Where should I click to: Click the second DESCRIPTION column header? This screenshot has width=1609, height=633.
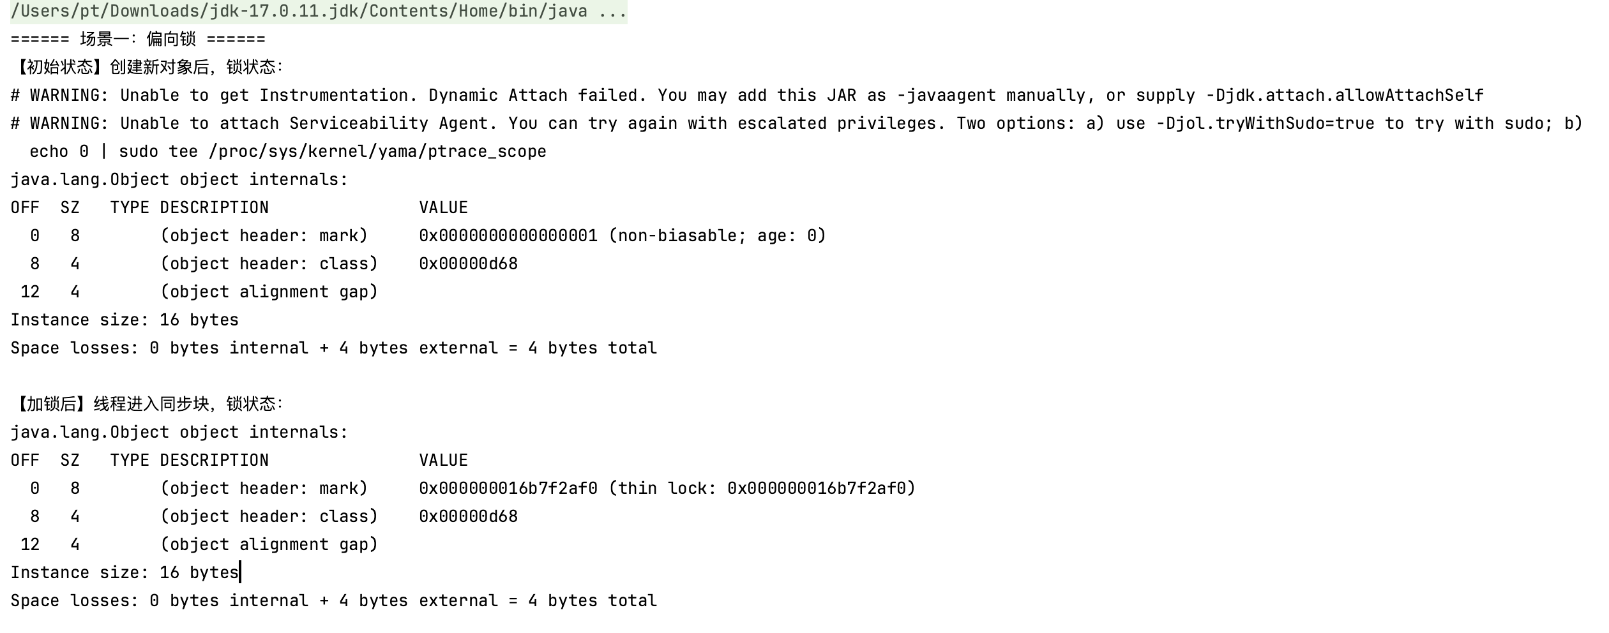(x=215, y=461)
